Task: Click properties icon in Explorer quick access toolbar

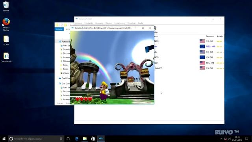Action: coord(62,25)
